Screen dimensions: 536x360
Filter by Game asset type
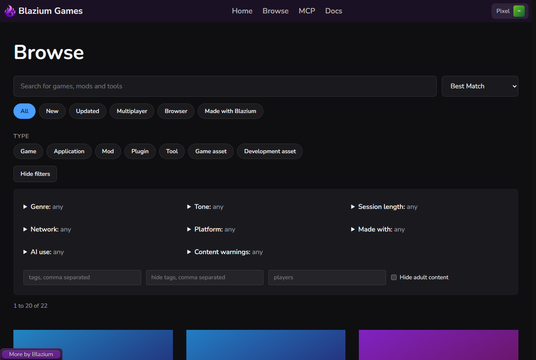click(211, 151)
